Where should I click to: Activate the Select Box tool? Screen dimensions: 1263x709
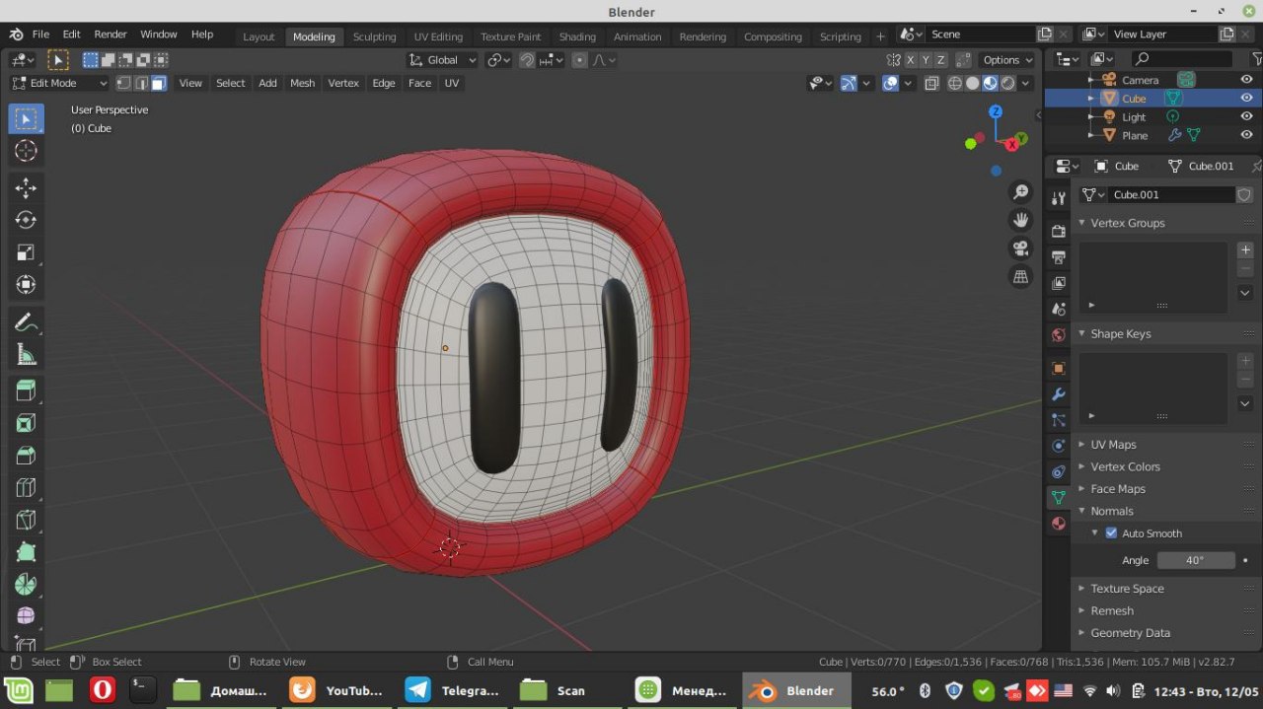point(26,118)
